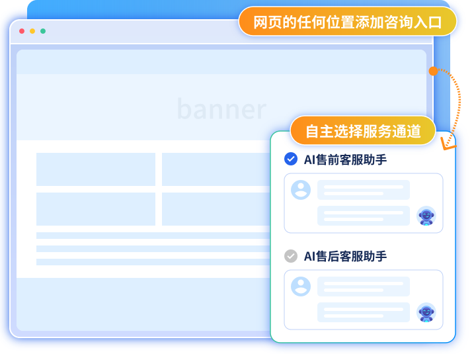Select the AI售后客服助手 text label
This screenshot has height=354, width=476.
345,256
